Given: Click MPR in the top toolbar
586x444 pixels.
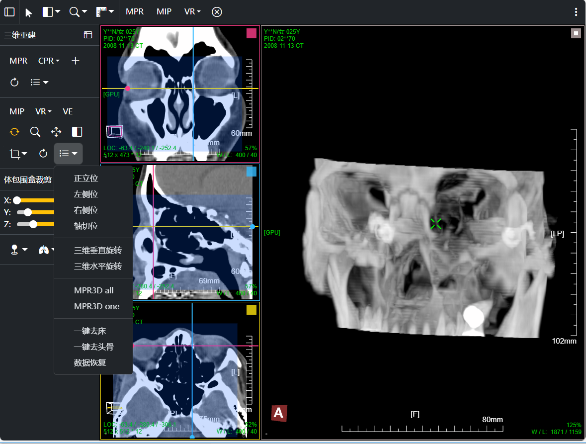Looking at the screenshot, I should click(x=135, y=11).
